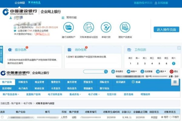Open the 数字钱包 menu

[104, 88]
